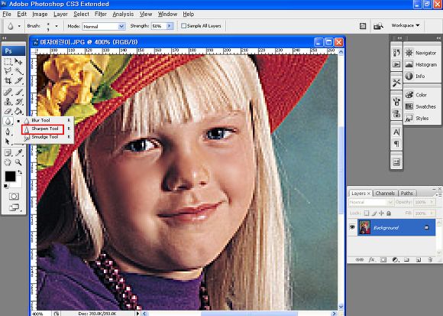
Task: Open the Image menu
Action: pos(40,14)
